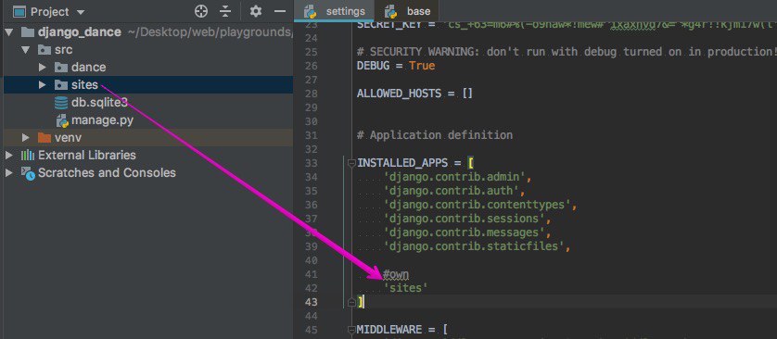Click the External Libraries bars icon
777x339 pixels.
pos(27,155)
